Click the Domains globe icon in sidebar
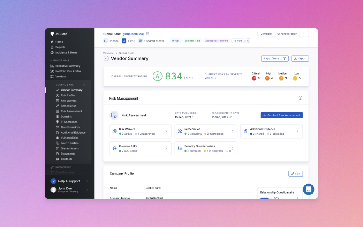 click(x=57, y=116)
